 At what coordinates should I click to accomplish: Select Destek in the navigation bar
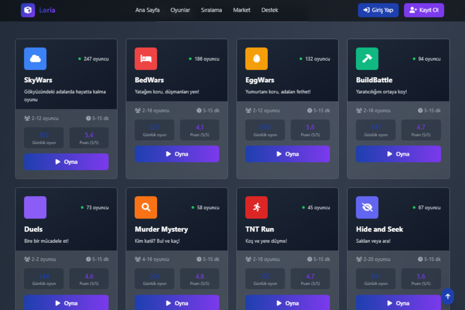270,10
